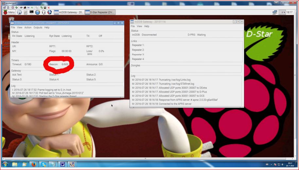
Task: Open Microsoft Word taskbar icon
Action: pos(62,164)
